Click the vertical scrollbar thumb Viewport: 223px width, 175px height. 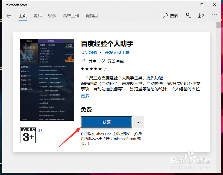tap(218, 25)
